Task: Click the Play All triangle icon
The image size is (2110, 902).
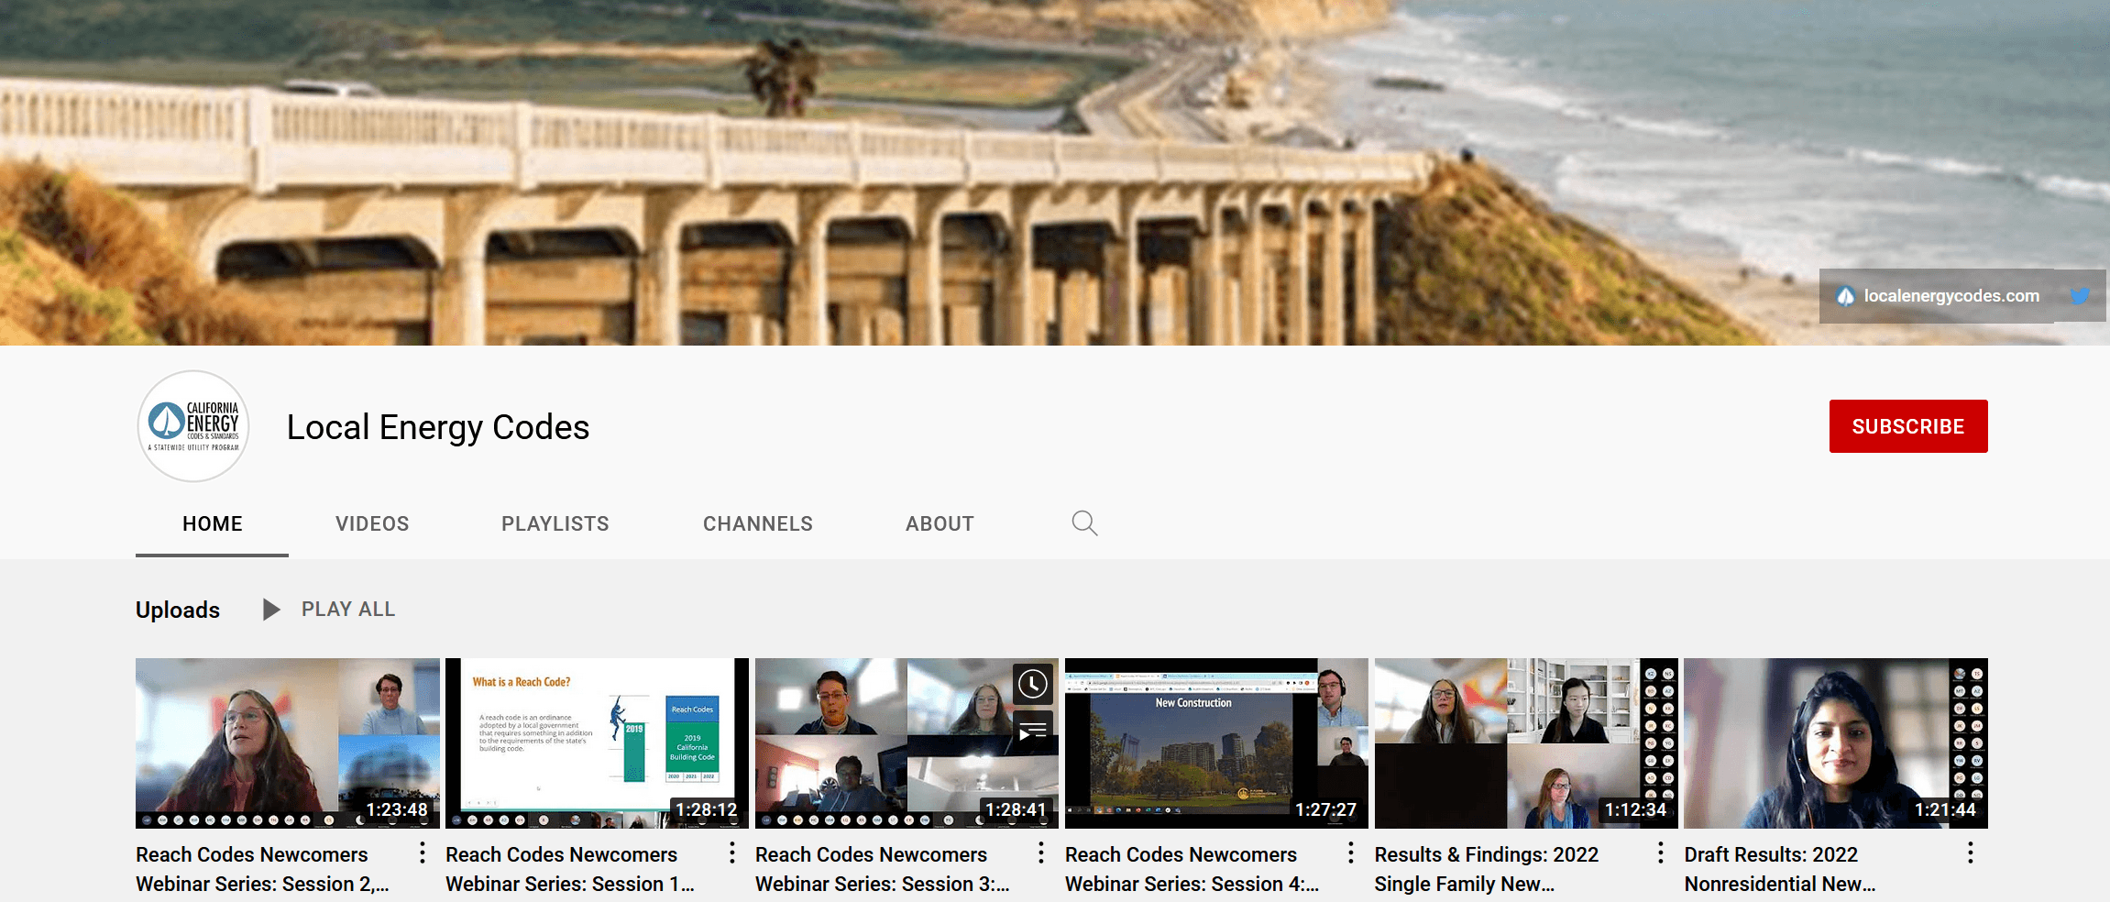Action: pos(269,609)
